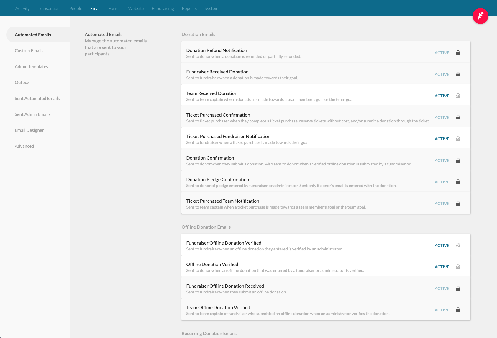Open Ticket Purchased Fundraiser Notification email
The height and width of the screenshot is (338, 497).
point(326,138)
